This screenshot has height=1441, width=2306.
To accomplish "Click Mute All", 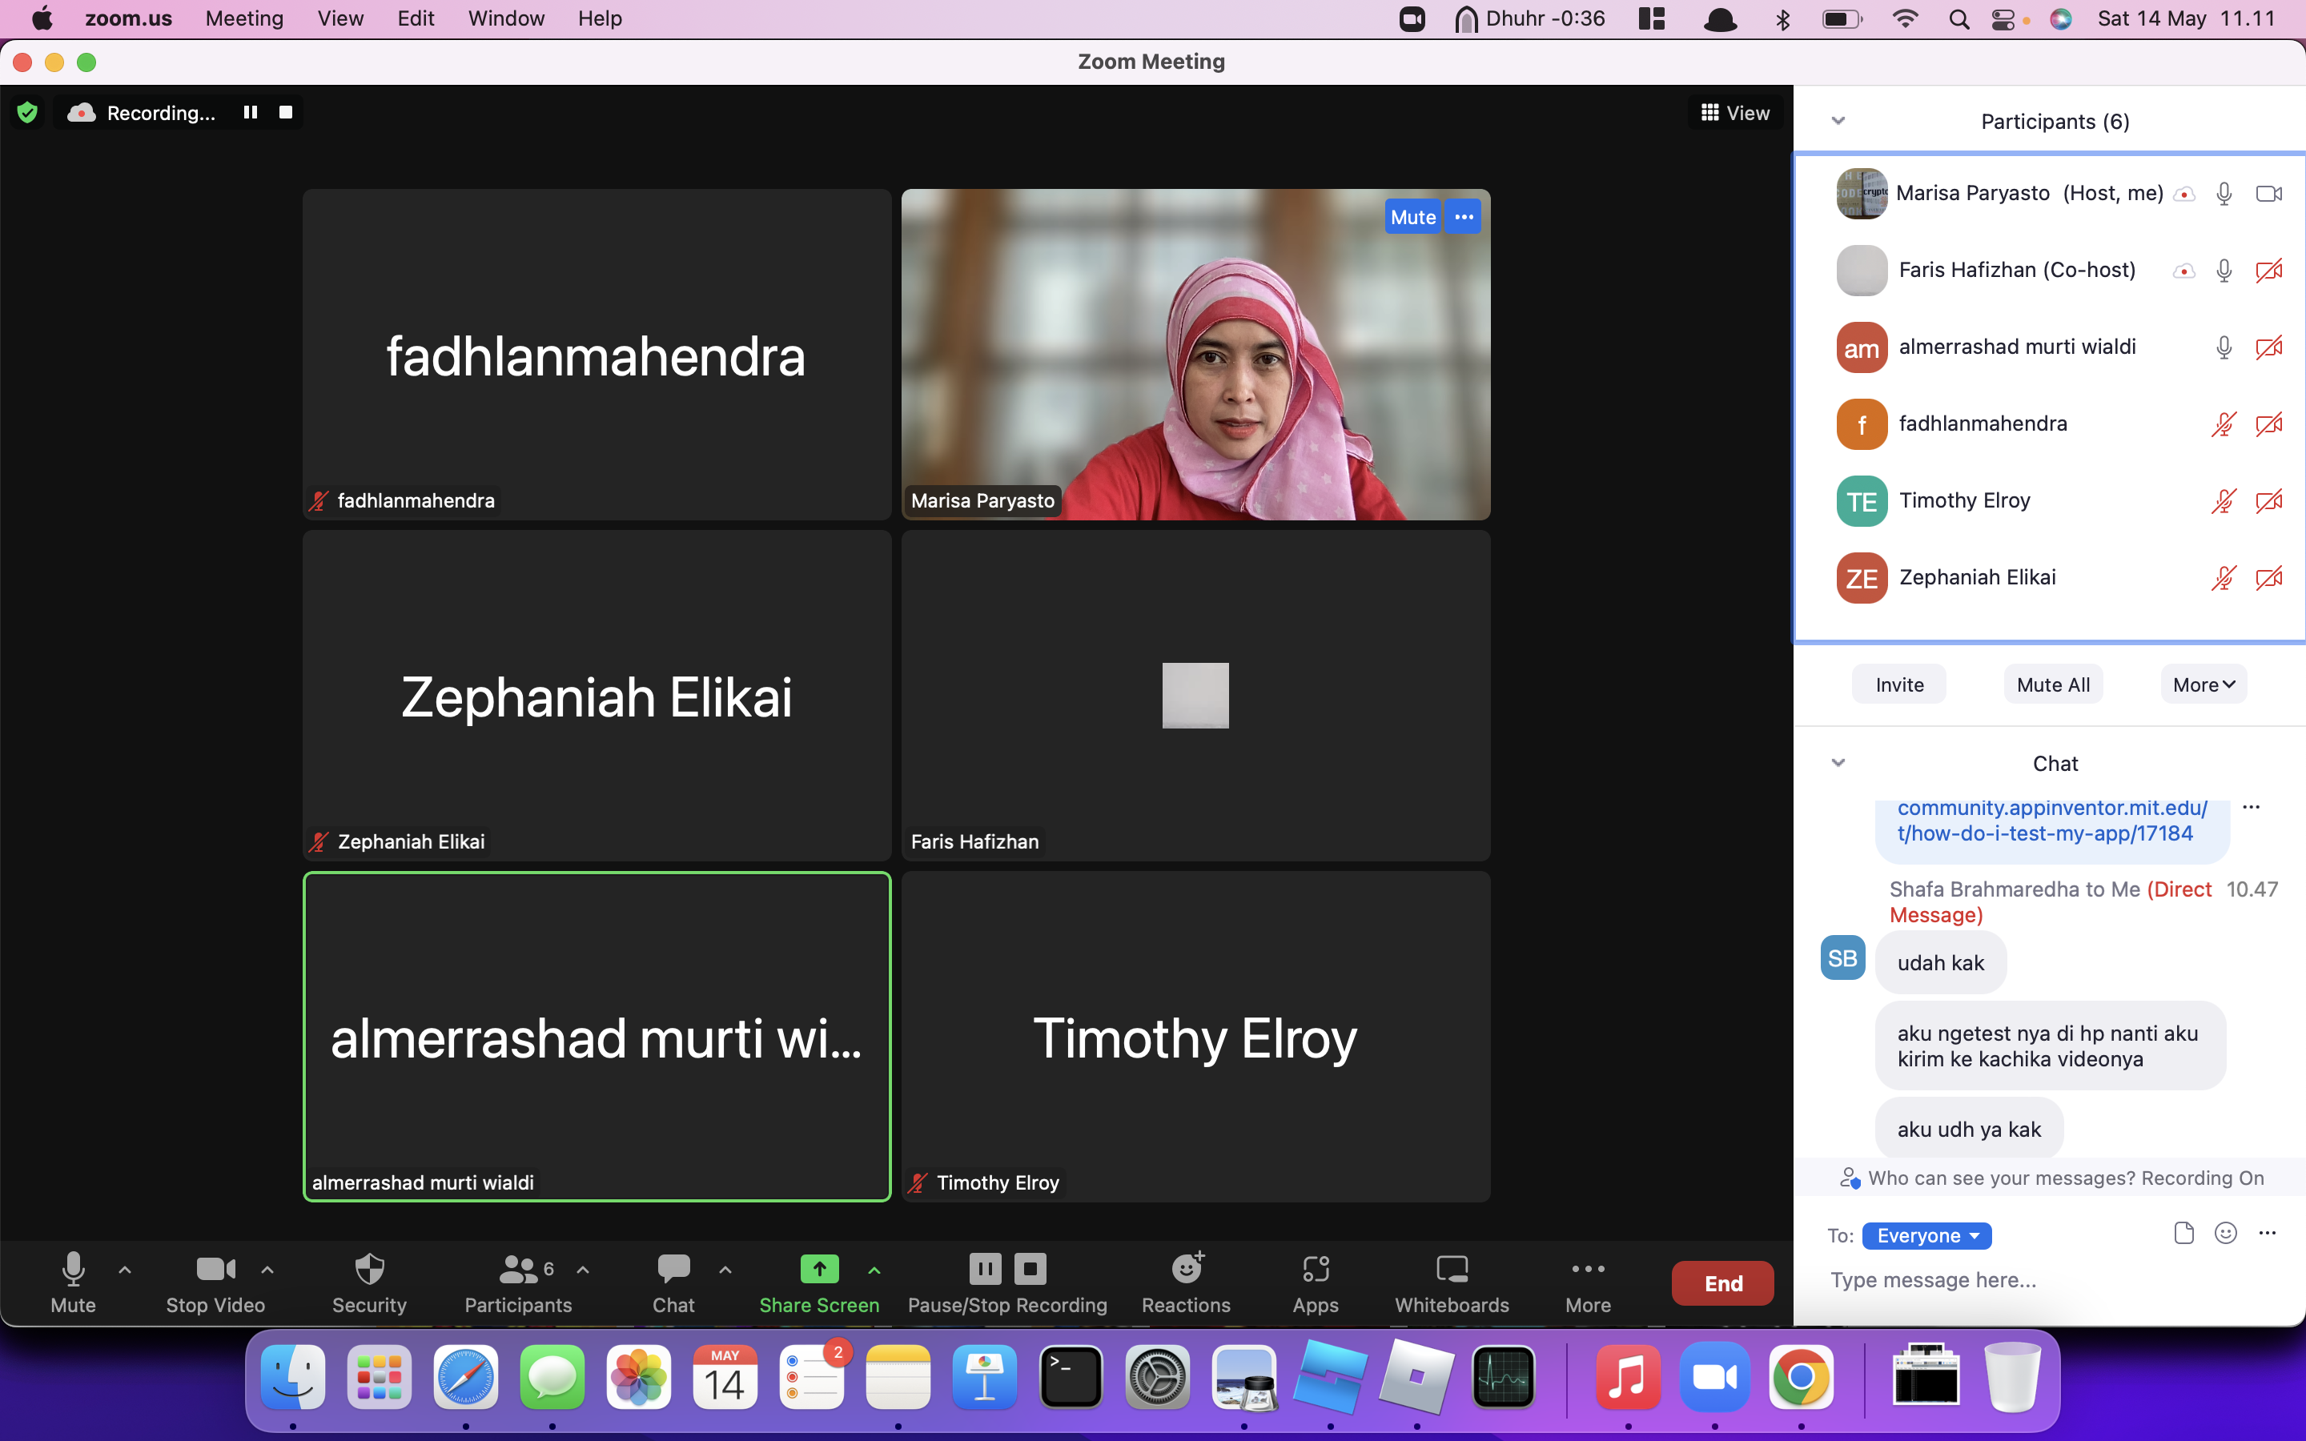I will (2054, 684).
